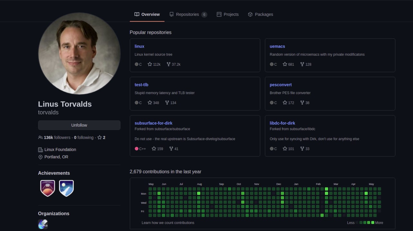413x231 pixels.
Task: Click the cube icon beside Packages
Action: coord(250,14)
